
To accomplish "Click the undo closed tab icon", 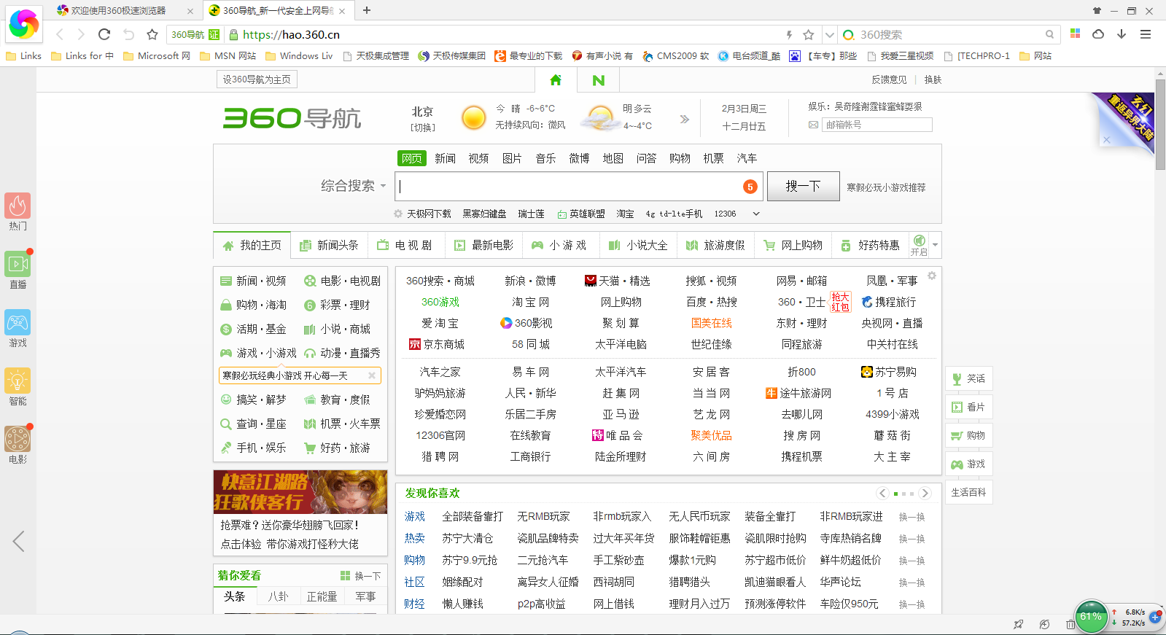I will (x=128, y=34).
